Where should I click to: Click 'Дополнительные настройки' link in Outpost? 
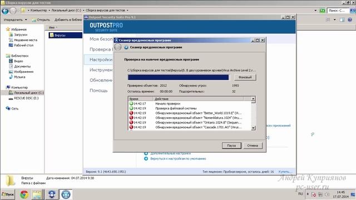pos(171,153)
